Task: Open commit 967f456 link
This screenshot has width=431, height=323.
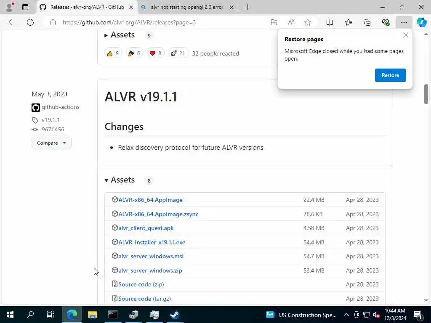Action: tap(53, 130)
